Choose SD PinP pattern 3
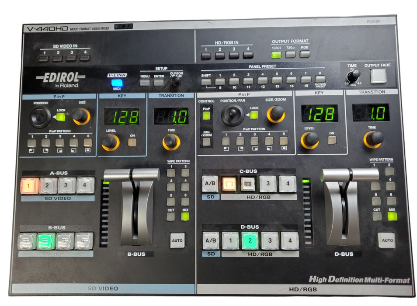This screenshot has width=417, height=306. [59, 143]
